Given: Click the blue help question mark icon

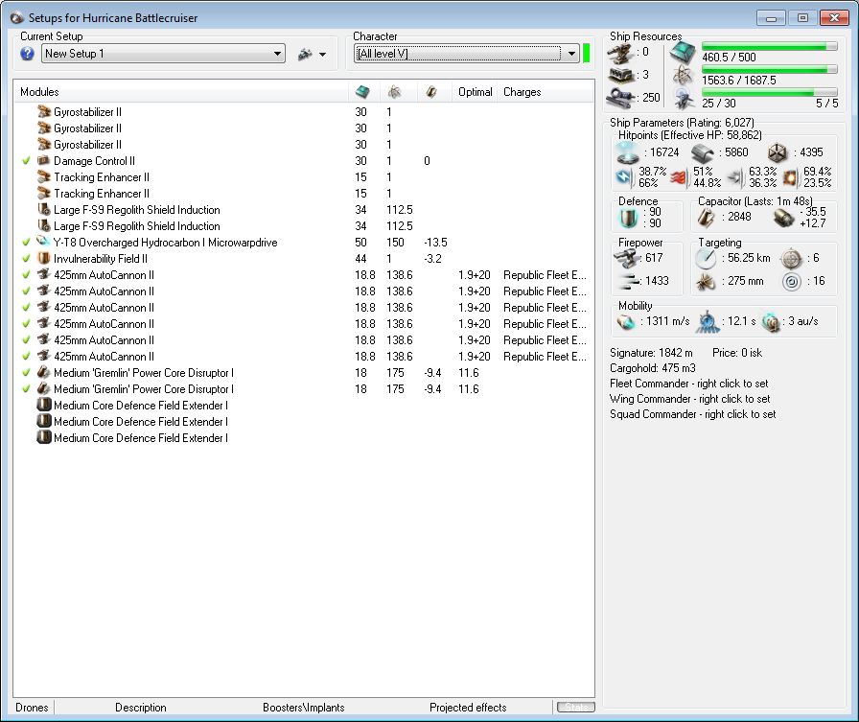Looking at the screenshot, I should [x=27, y=53].
